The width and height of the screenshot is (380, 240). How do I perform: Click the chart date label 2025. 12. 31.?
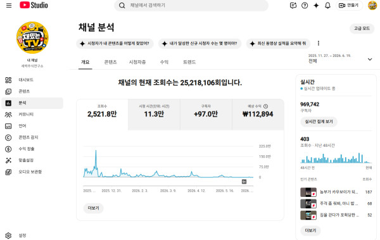coord(111,191)
